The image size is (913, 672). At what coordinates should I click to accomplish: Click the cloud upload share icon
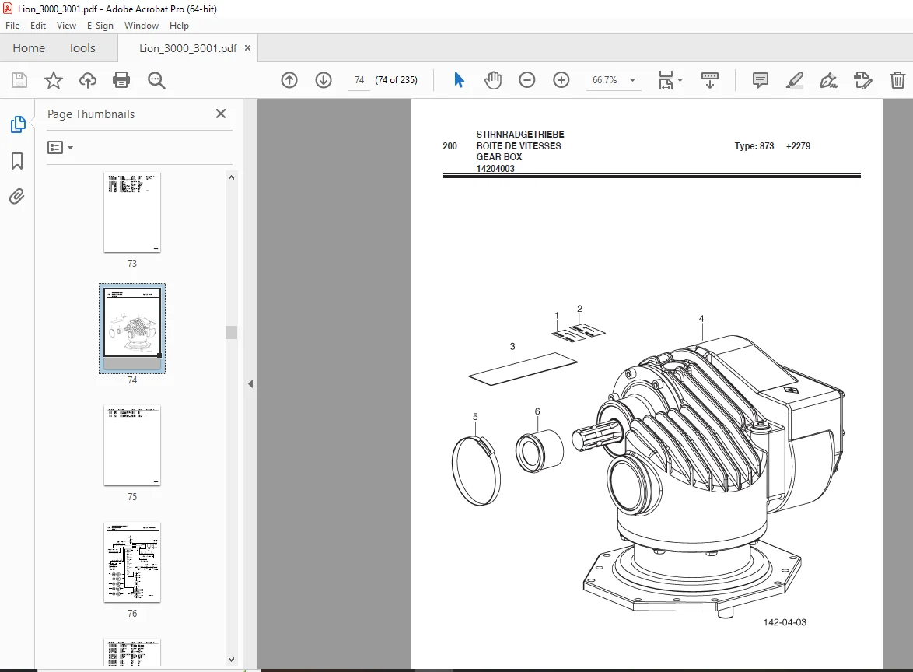[88, 80]
